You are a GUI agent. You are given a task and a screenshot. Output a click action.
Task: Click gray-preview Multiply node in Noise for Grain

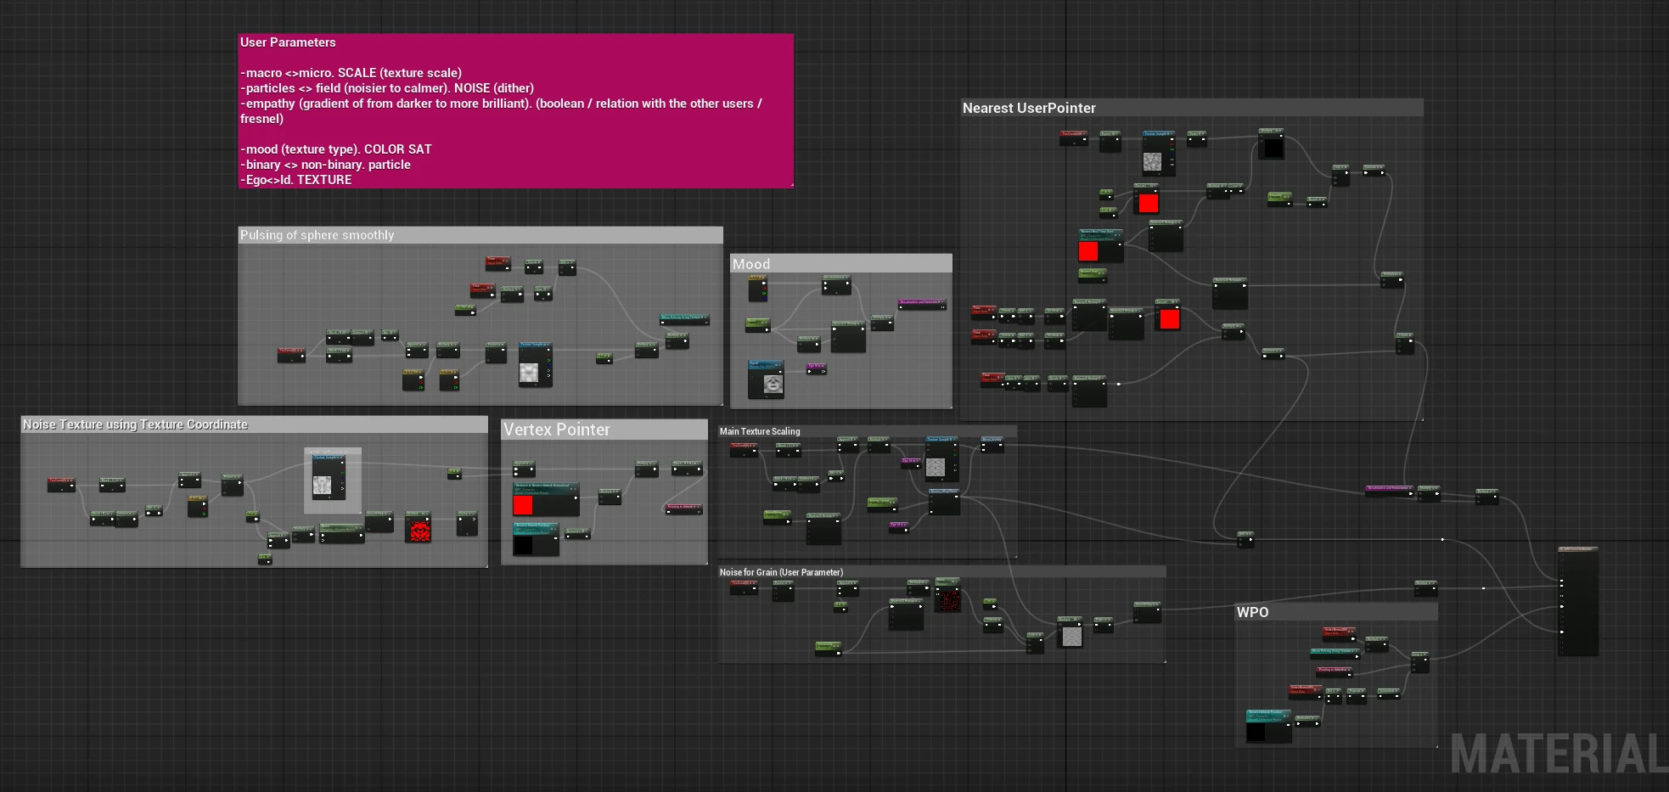point(1071,632)
